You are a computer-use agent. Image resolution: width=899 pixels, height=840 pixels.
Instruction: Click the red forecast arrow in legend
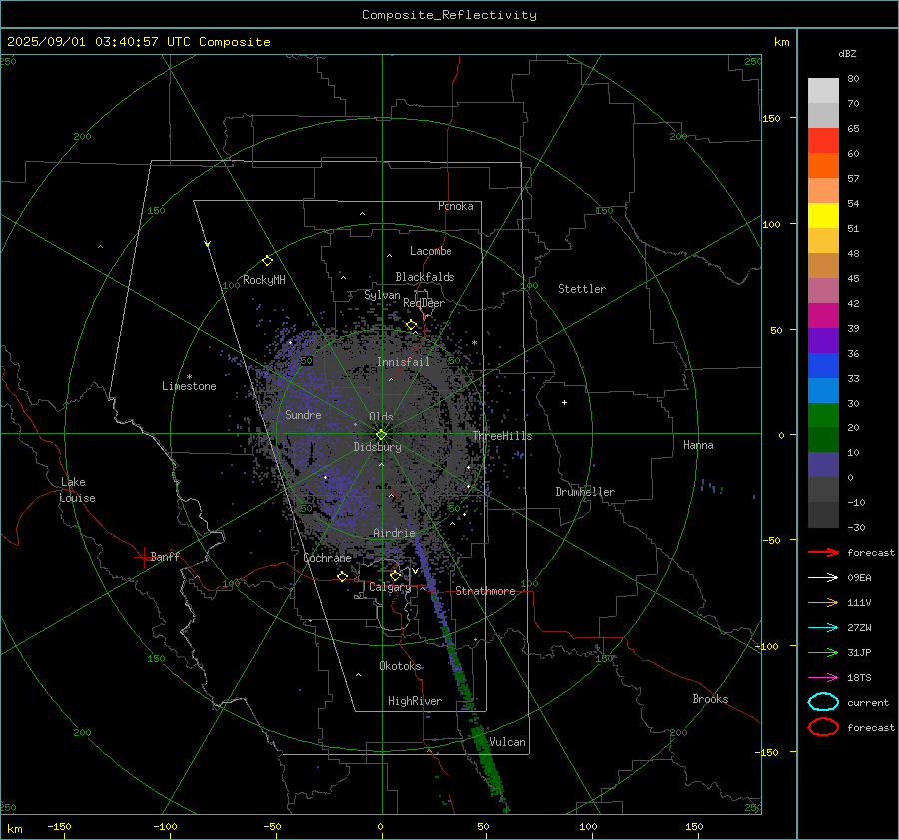click(823, 552)
